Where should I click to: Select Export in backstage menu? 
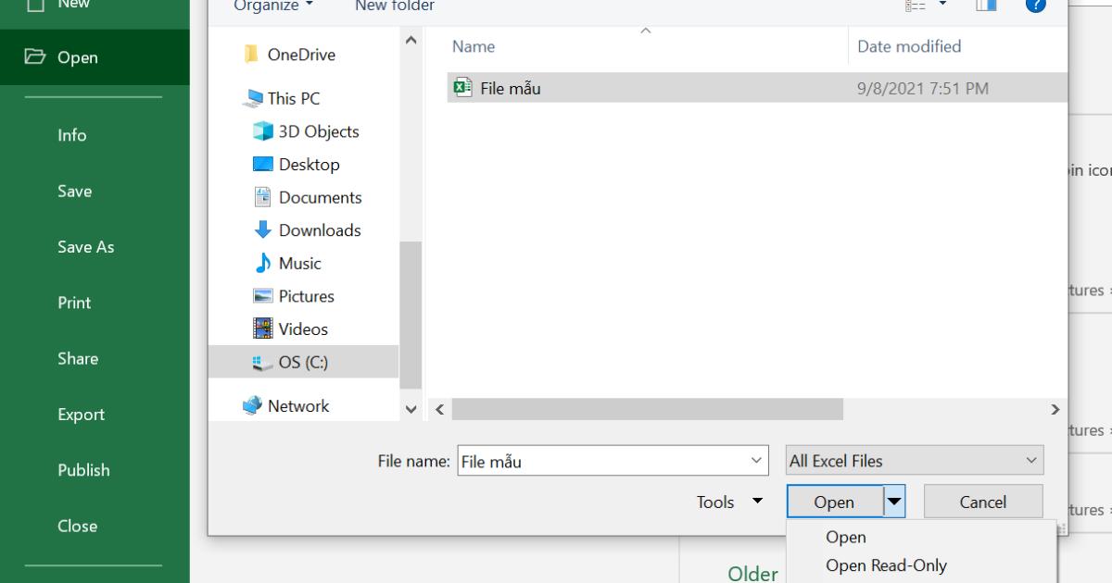(x=81, y=415)
